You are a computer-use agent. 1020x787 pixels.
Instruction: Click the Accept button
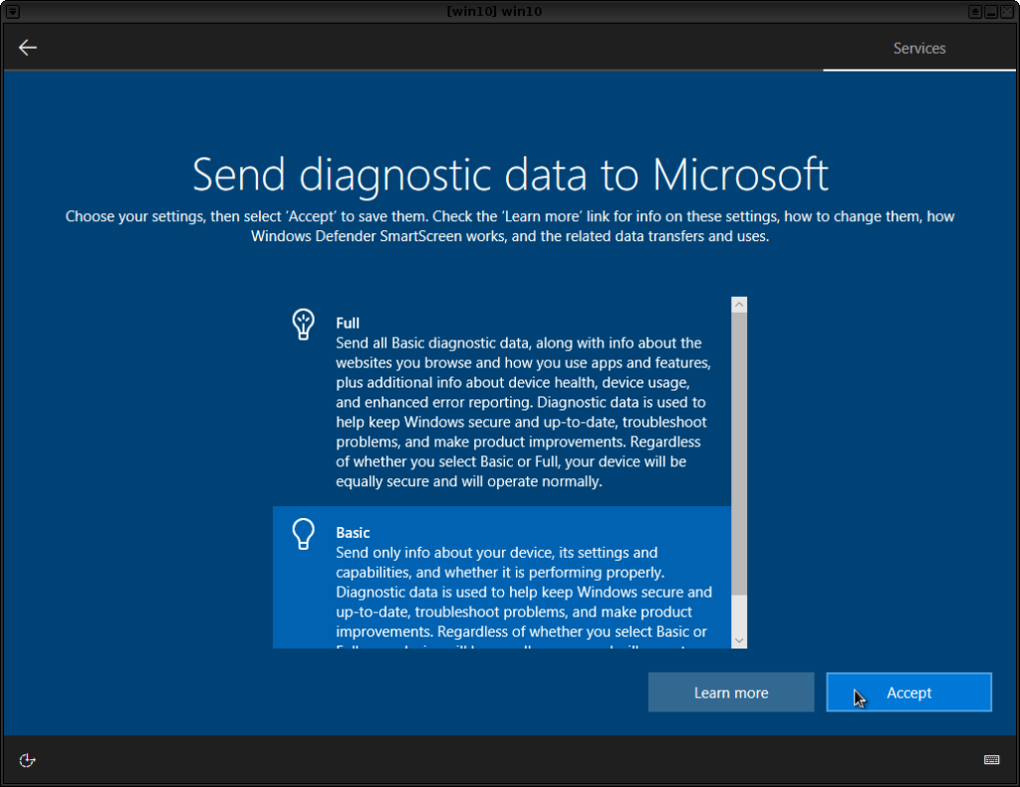(x=908, y=692)
